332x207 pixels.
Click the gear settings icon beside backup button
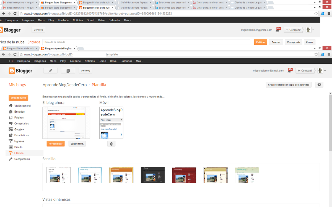319,85
